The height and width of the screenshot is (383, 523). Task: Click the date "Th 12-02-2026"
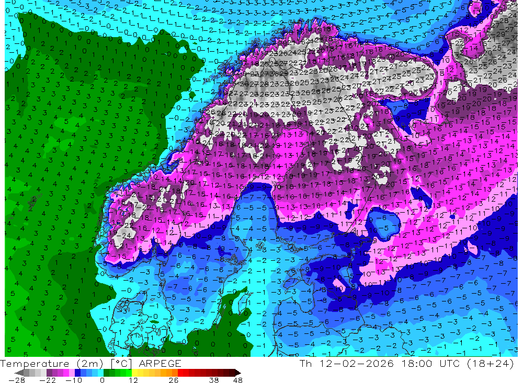click(346, 364)
